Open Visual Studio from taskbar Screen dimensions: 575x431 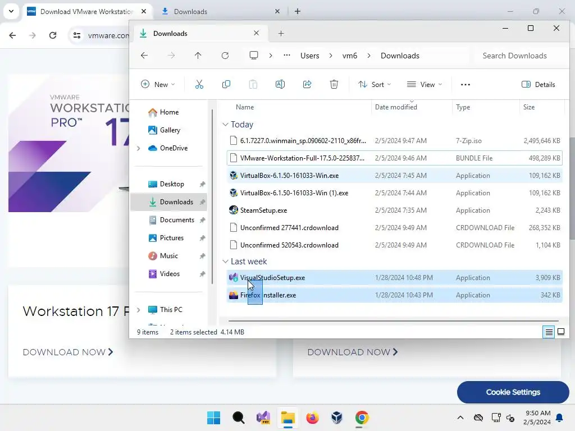pos(263,418)
